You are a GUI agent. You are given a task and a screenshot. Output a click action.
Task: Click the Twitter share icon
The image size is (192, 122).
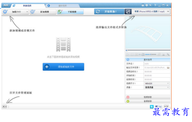(152, 107)
